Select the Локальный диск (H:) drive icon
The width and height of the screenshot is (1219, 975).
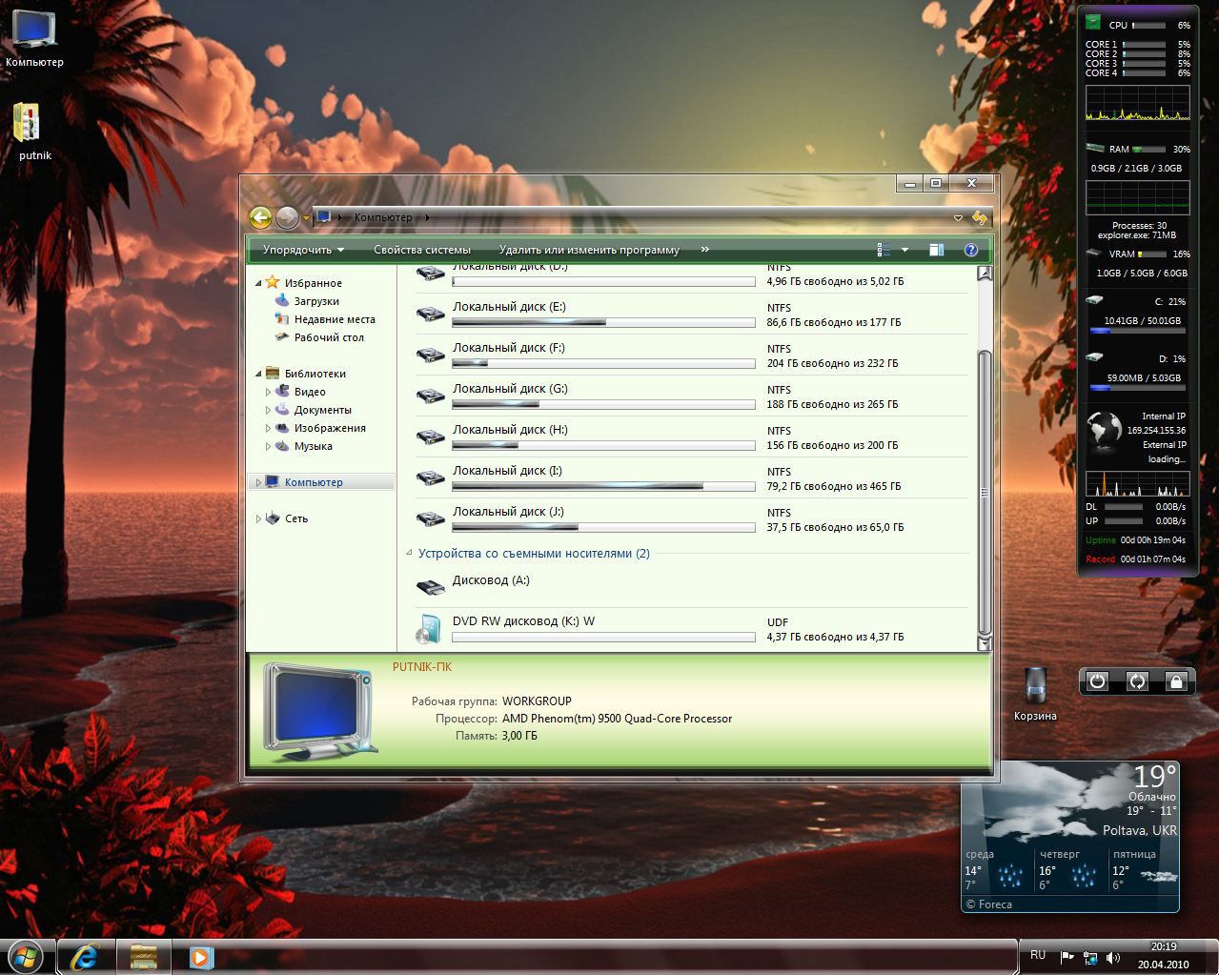[x=431, y=437]
